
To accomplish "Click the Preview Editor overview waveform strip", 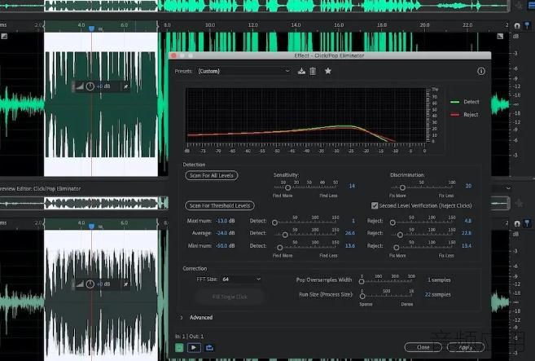I will tap(84, 203).
